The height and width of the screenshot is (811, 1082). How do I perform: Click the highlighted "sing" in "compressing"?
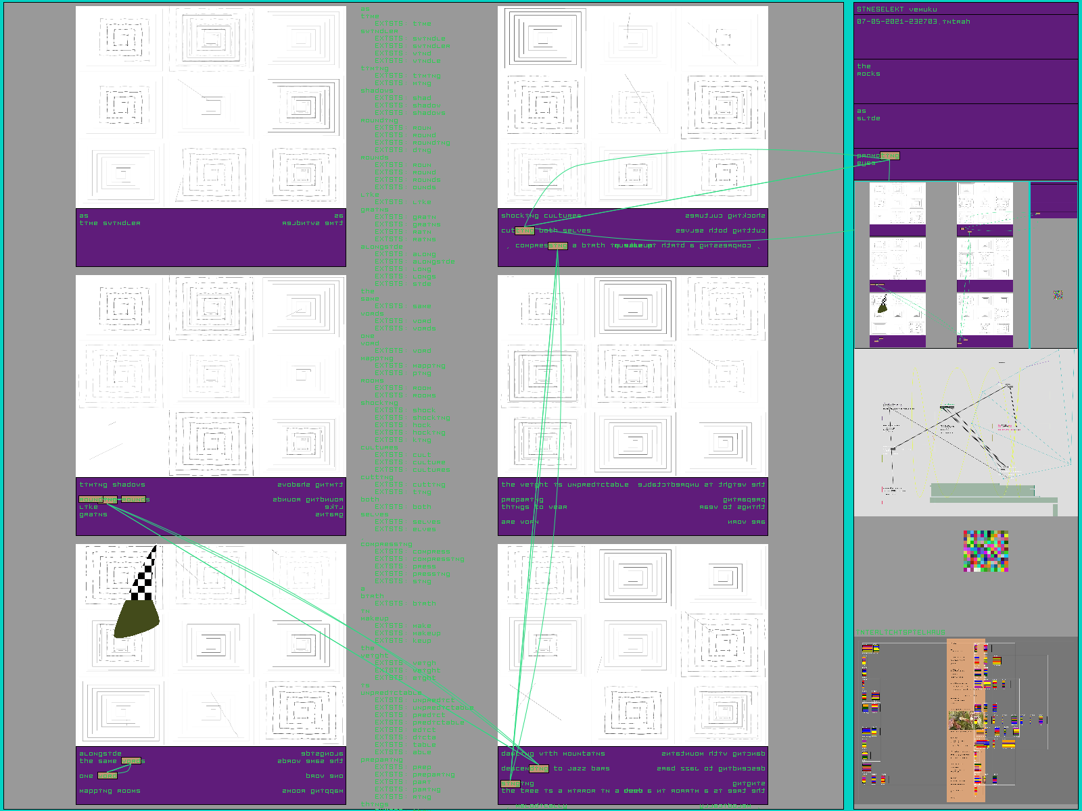pos(558,246)
